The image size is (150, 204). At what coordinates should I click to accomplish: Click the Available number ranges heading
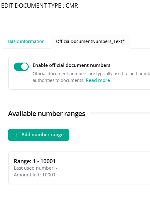pos(47,114)
